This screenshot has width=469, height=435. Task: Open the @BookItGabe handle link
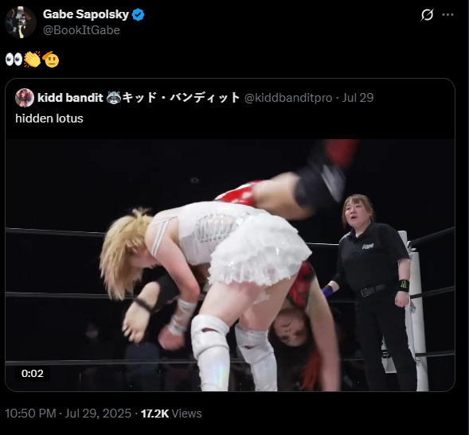point(81,30)
